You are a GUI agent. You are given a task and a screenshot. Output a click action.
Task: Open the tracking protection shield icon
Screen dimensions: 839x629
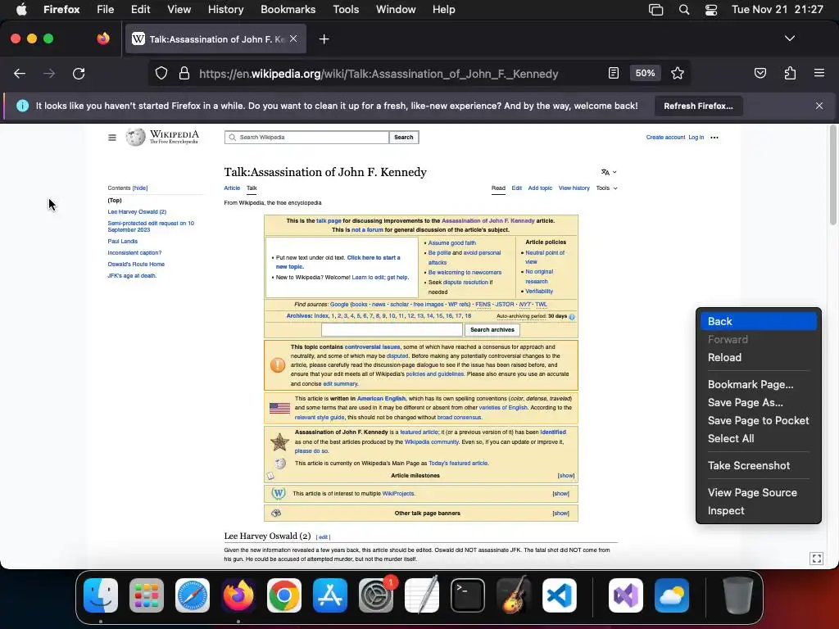[x=161, y=73]
